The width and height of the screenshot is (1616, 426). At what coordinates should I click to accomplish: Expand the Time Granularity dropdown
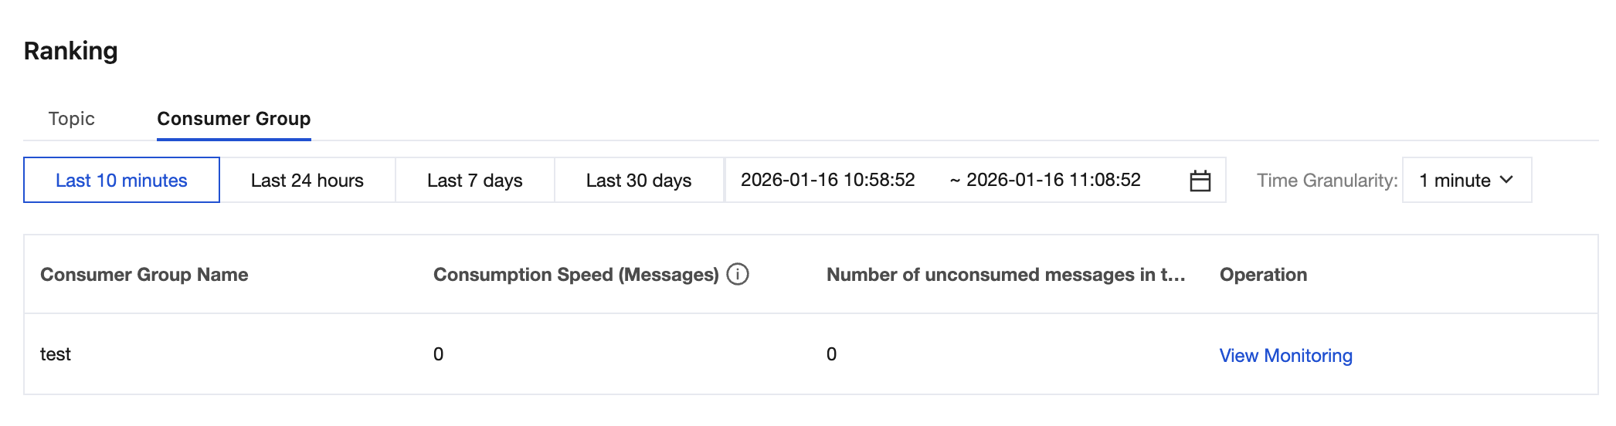coord(1465,181)
